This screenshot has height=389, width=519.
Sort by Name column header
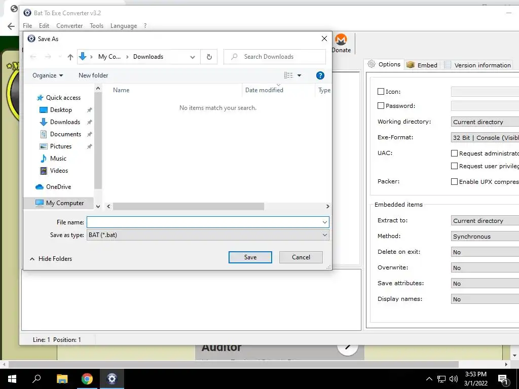121,90
